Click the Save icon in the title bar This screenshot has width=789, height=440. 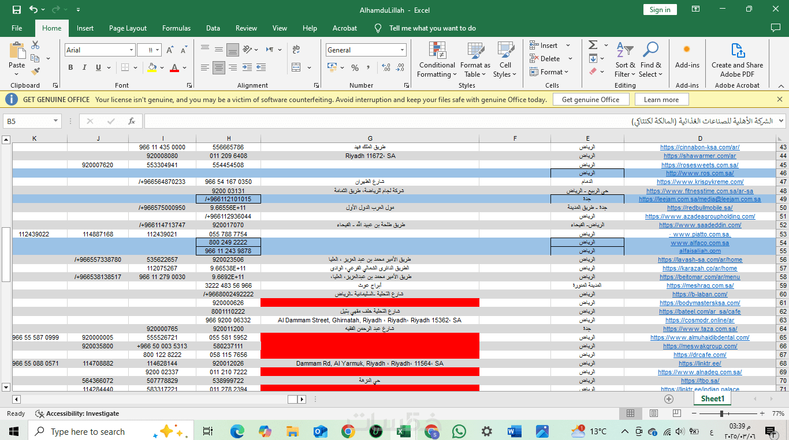[17, 9]
